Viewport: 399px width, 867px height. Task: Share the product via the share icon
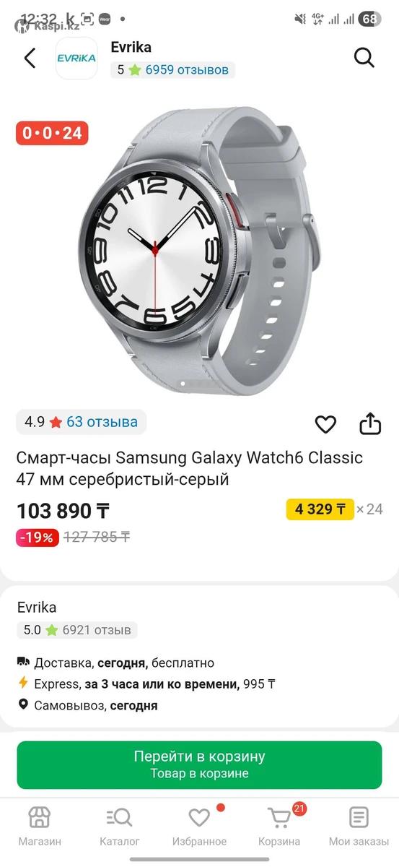[x=370, y=423]
